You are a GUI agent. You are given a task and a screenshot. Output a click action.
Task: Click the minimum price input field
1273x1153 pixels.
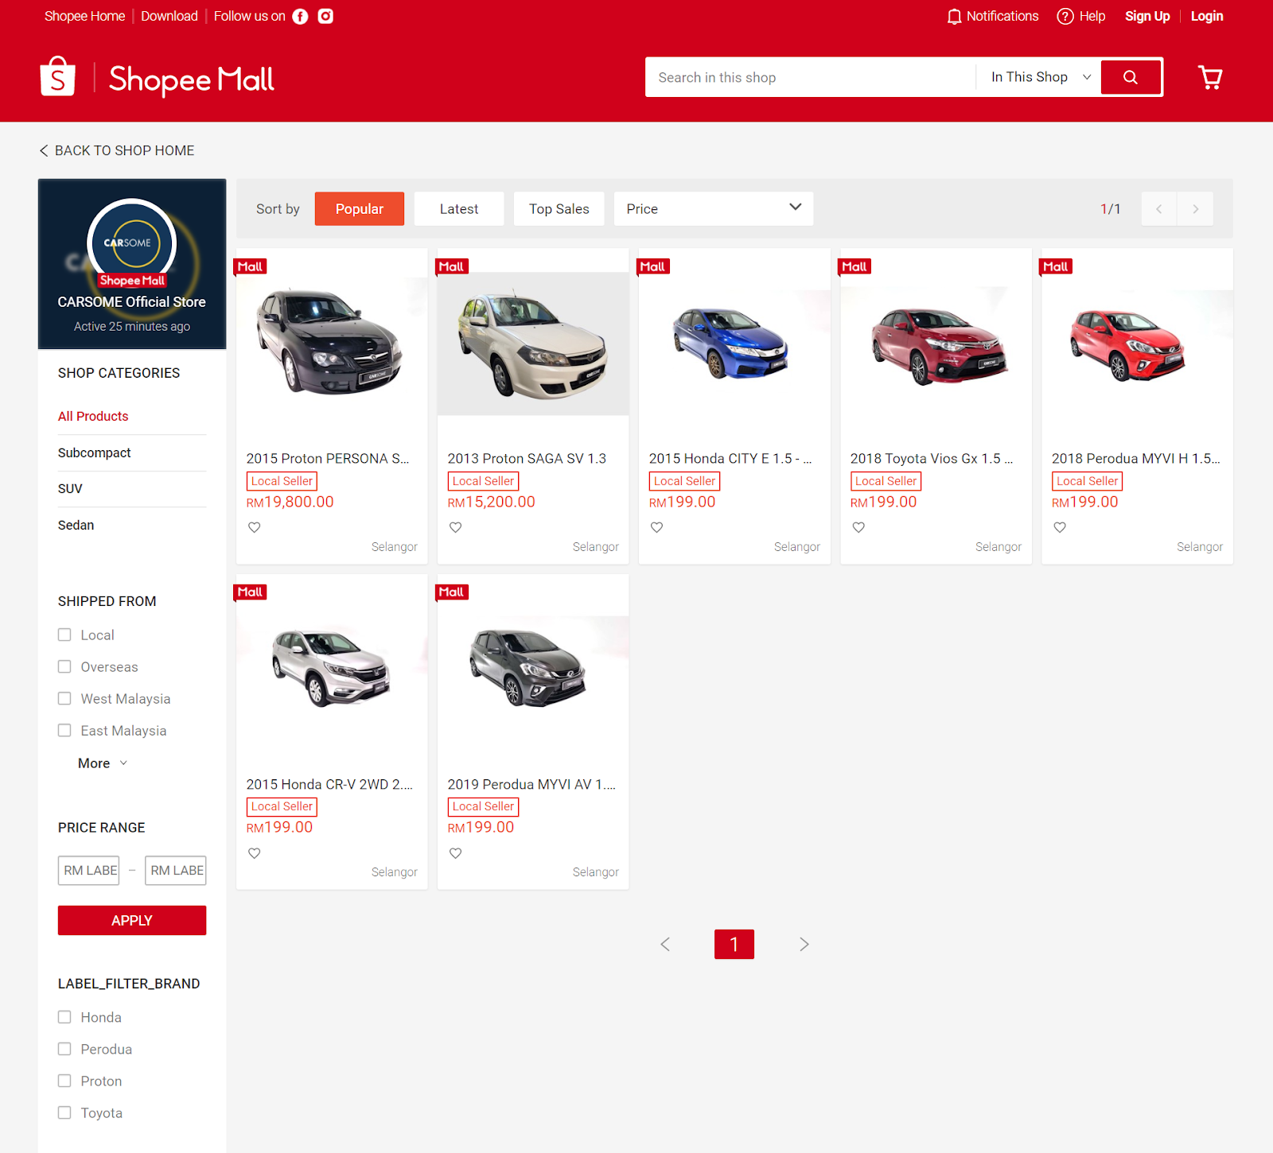(88, 870)
